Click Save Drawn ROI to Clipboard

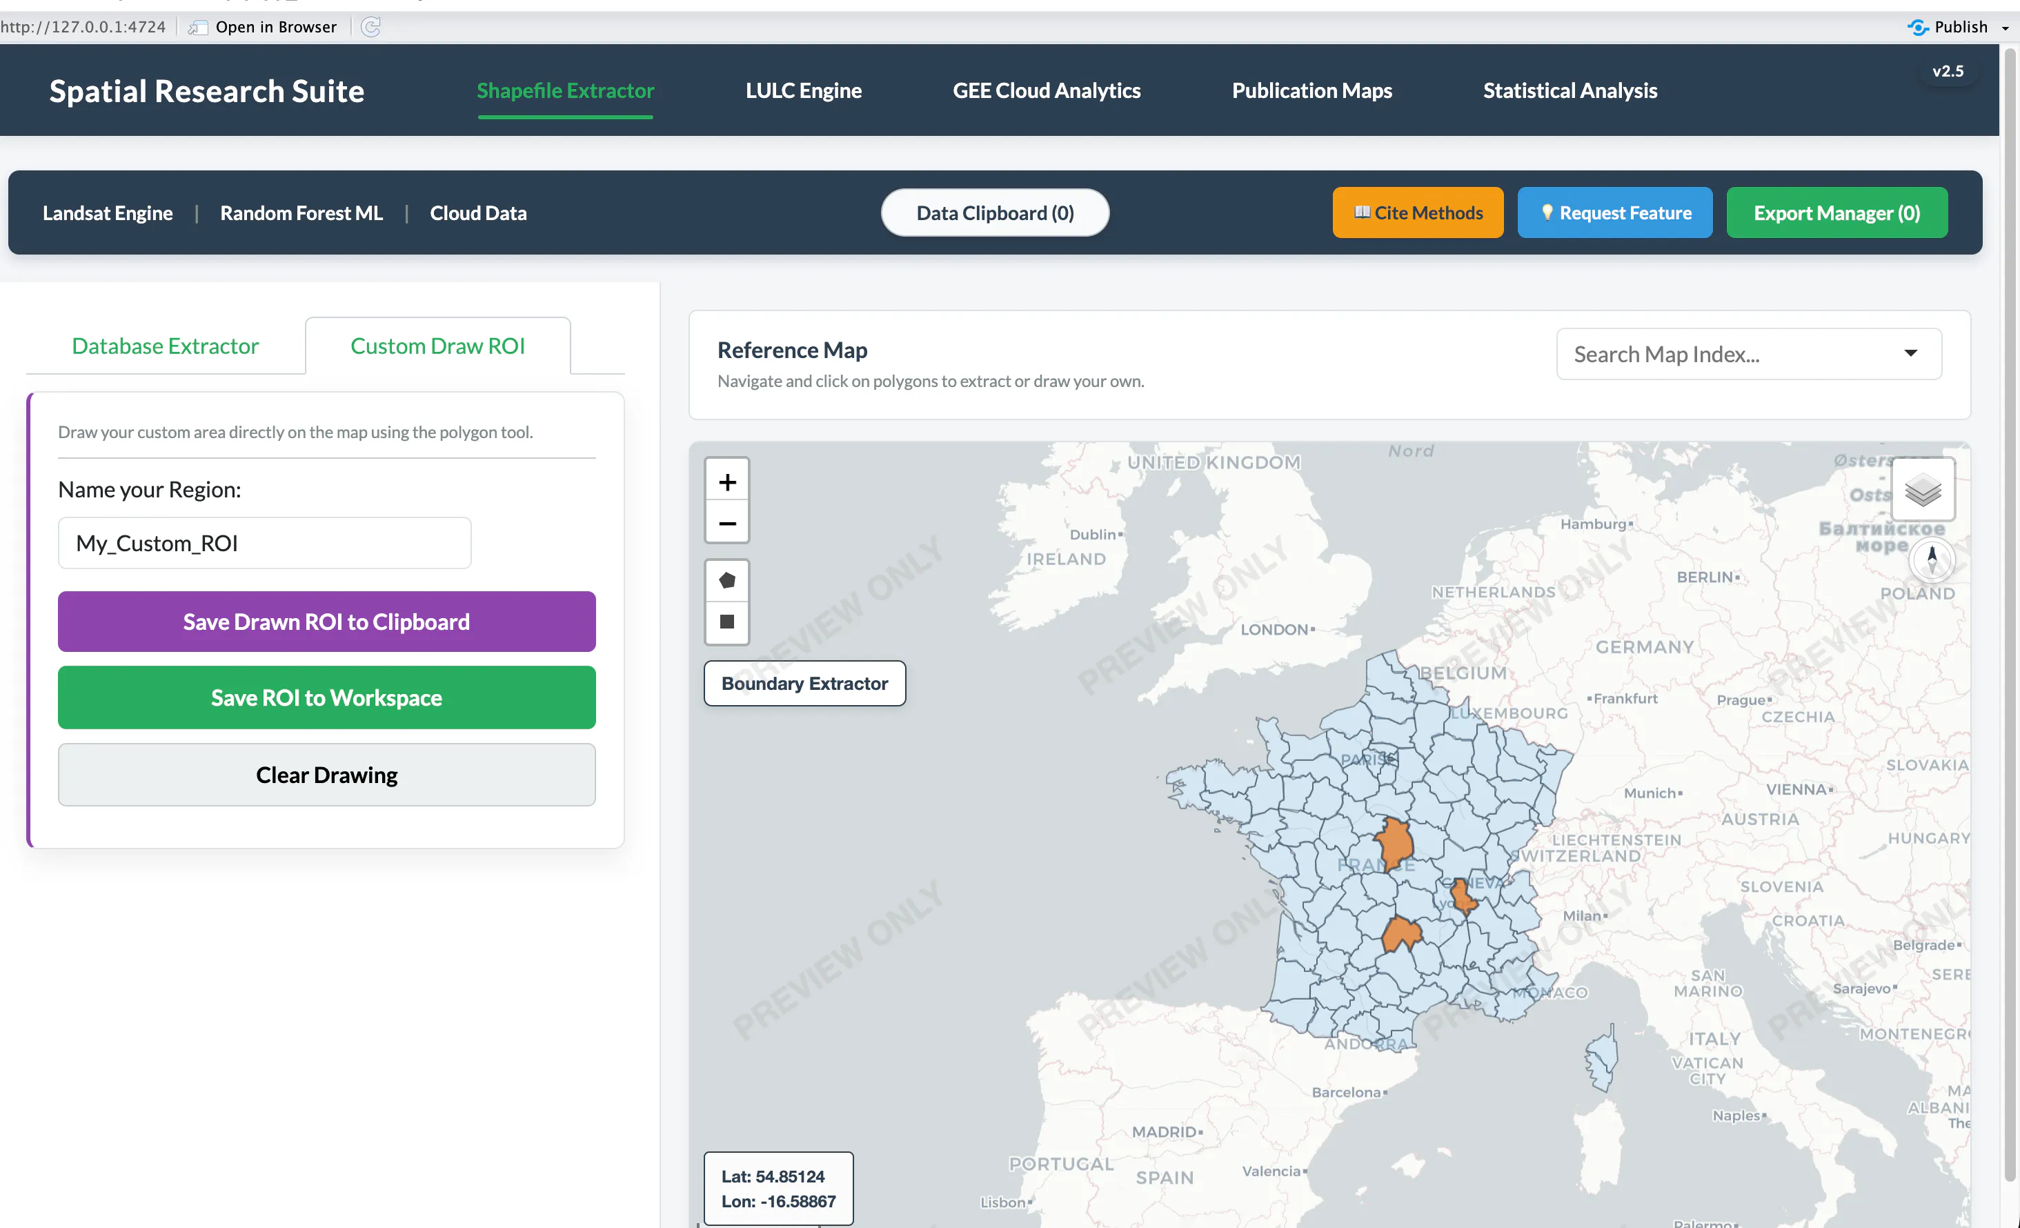(326, 622)
